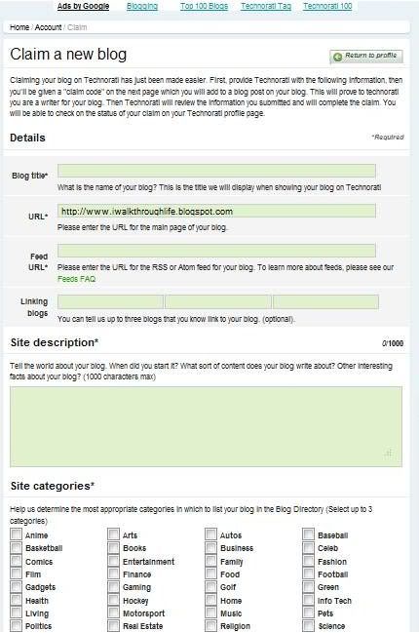Enable the Entertainment category checkbox

click(113, 561)
